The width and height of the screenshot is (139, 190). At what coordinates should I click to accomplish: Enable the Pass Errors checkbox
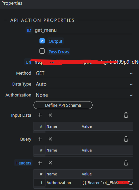pos(42,51)
